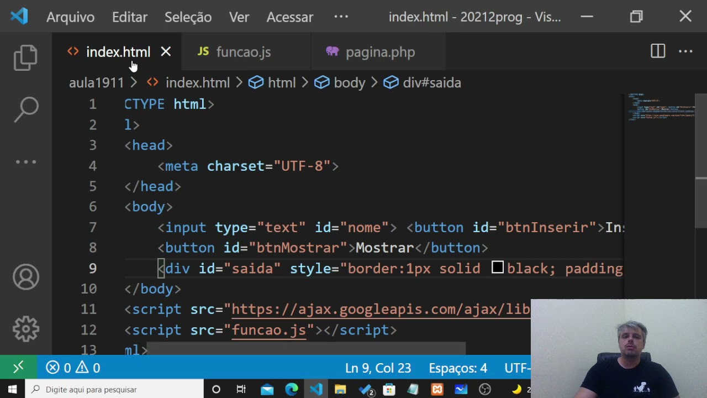This screenshot has width=707, height=398.
Task: Click the <head> tag on line 3
Action: point(149,145)
